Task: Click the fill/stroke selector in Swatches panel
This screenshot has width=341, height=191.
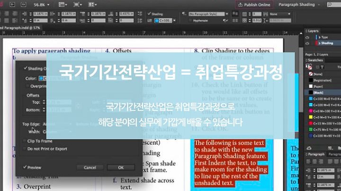Action: coord(309,66)
